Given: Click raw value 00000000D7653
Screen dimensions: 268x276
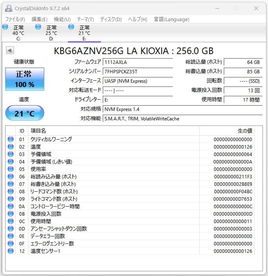Looking at the screenshot, I should pyautogui.click(x=233, y=199).
